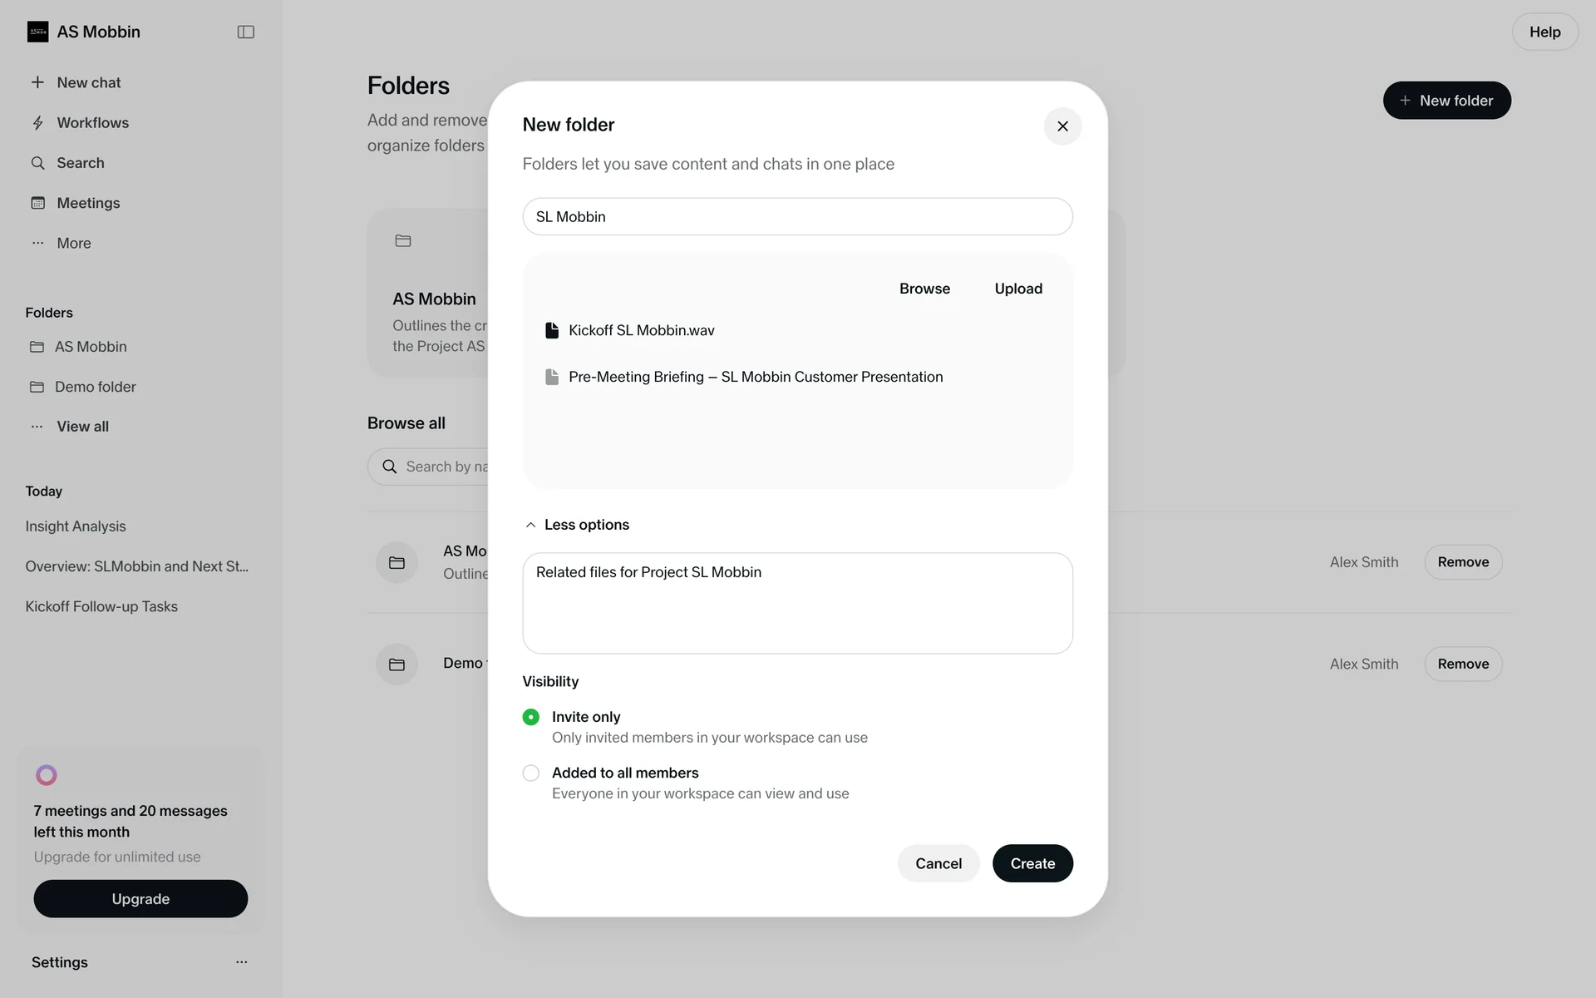Switch to the Upload tab
The width and height of the screenshot is (1596, 998).
[1018, 289]
